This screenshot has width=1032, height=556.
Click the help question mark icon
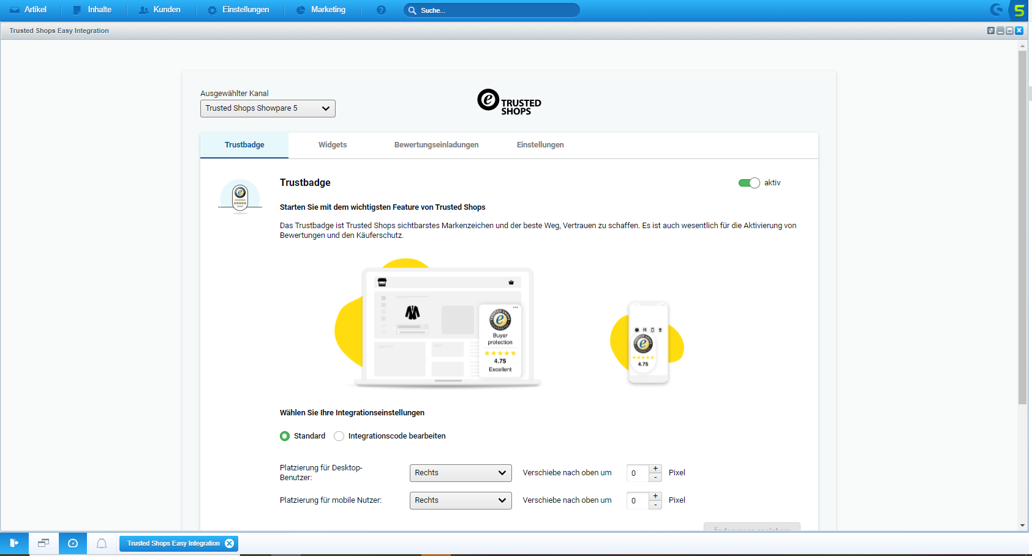[x=381, y=10]
